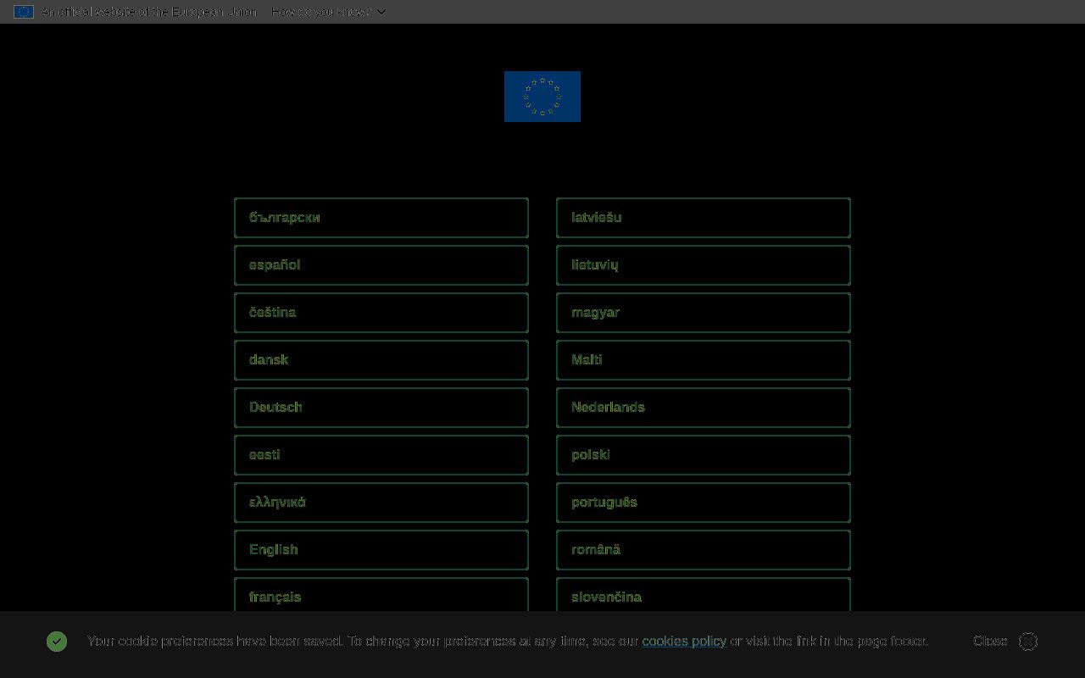
Task: Choose dansk language option
Action: (x=381, y=360)
